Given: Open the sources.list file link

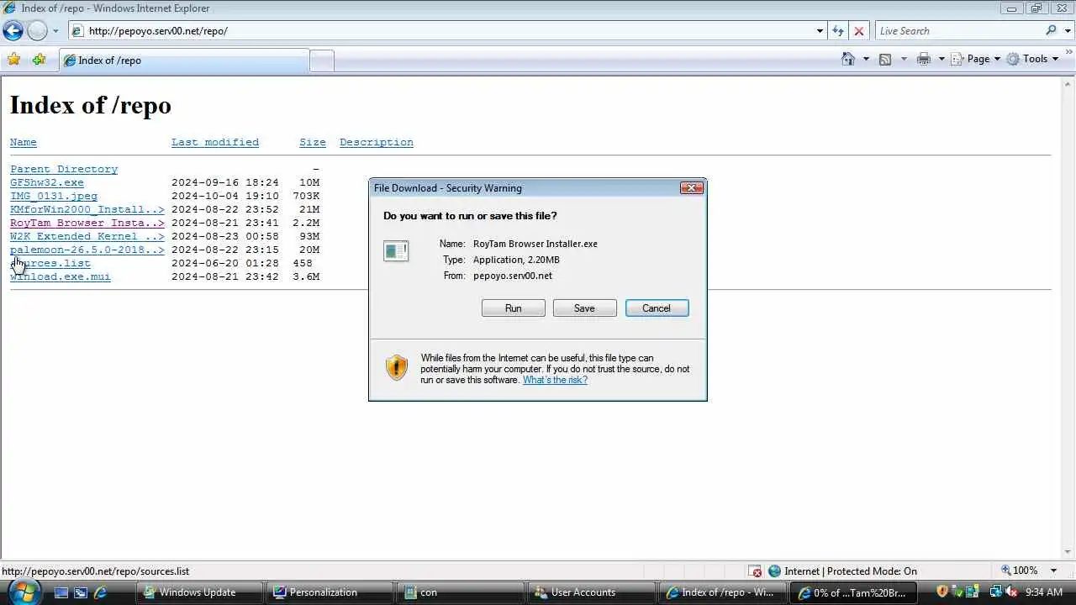Looking at the screenshot, I should click(x=50, y=263).
